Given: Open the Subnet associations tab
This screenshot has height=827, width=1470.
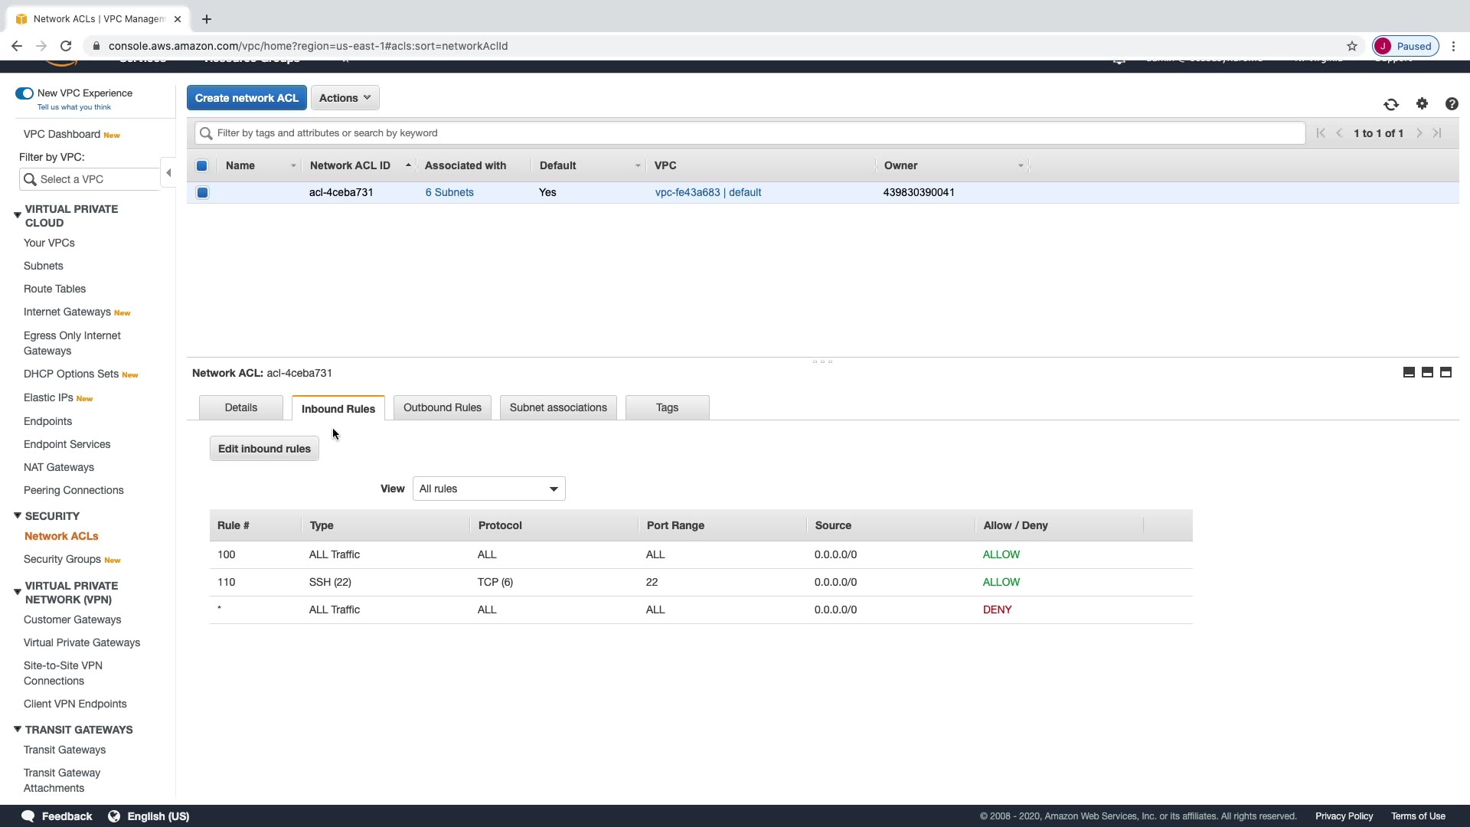Looking at the screenshot, I should click(558, 408).
